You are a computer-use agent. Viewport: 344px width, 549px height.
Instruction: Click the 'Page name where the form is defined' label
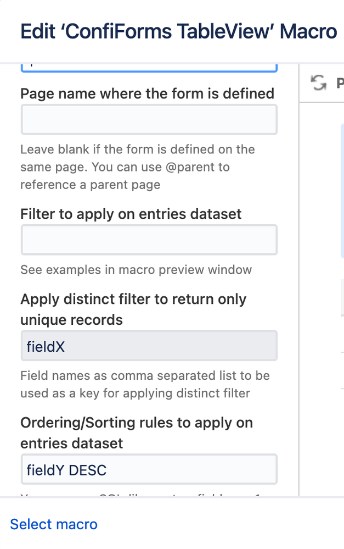(147, 93)
